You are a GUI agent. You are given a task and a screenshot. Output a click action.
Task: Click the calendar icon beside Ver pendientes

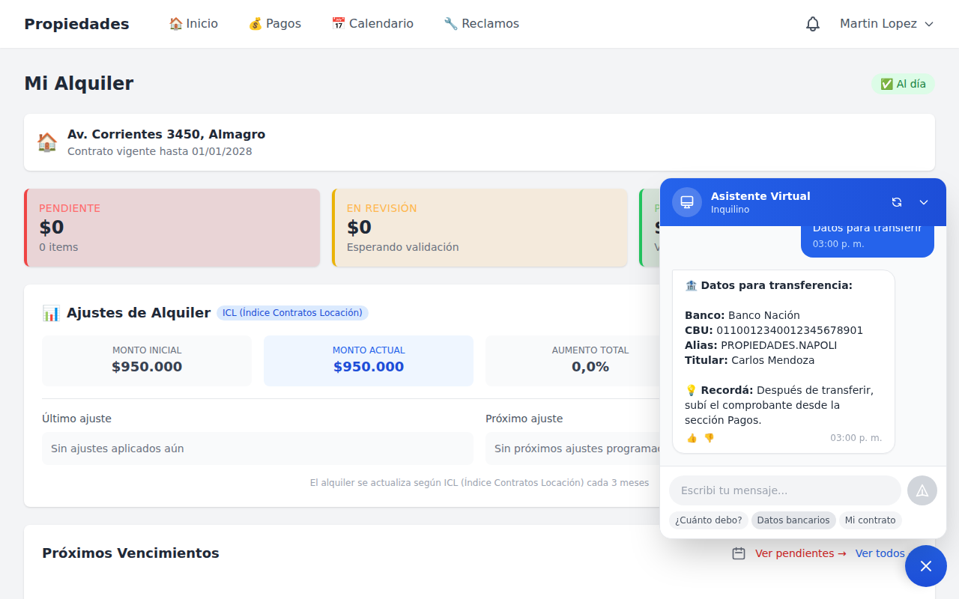coord(739,553)
